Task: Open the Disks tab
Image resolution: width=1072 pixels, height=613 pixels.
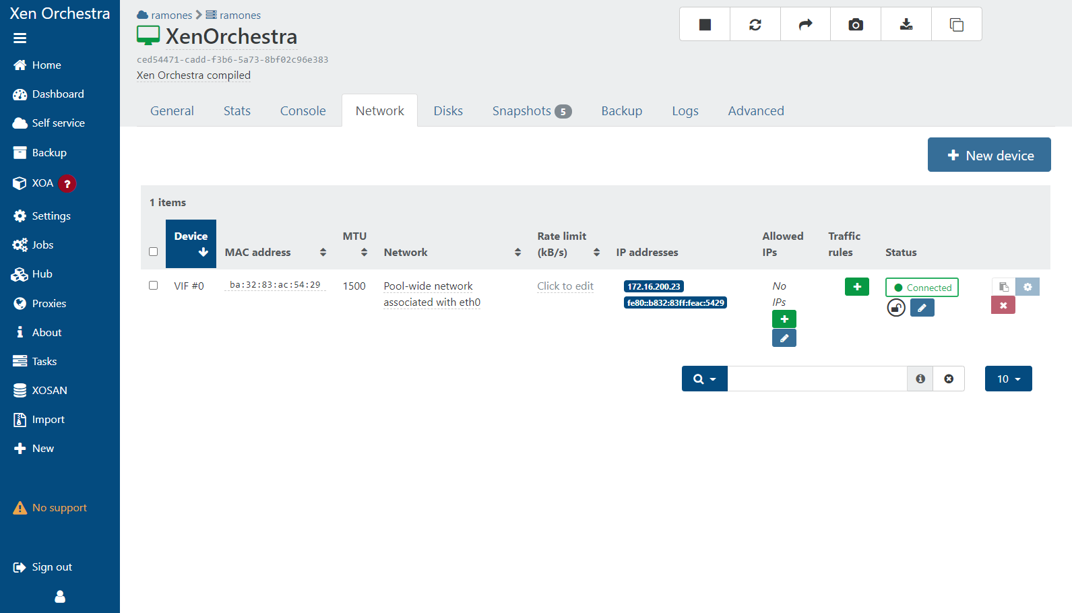Action: [x=448, y=110]
